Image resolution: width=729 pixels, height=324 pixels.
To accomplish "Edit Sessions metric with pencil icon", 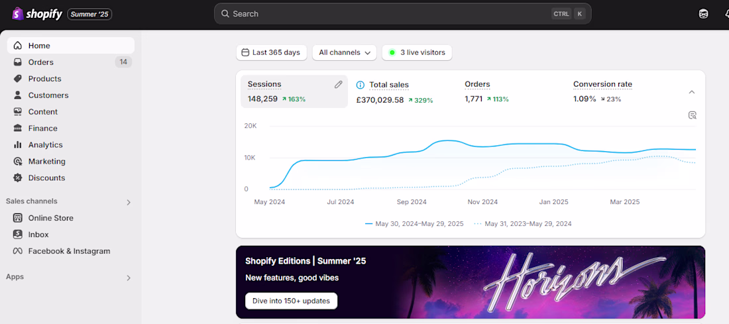I will pyautogui.click(x=339, y=85).
